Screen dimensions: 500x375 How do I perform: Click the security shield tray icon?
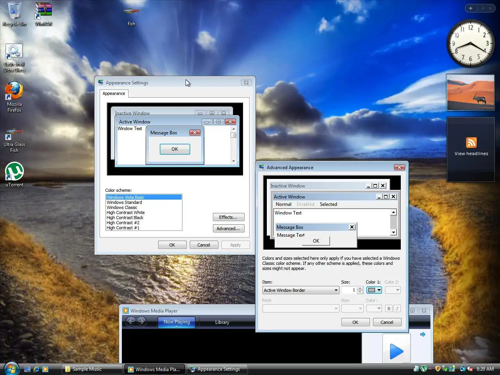tap(438, 369)
